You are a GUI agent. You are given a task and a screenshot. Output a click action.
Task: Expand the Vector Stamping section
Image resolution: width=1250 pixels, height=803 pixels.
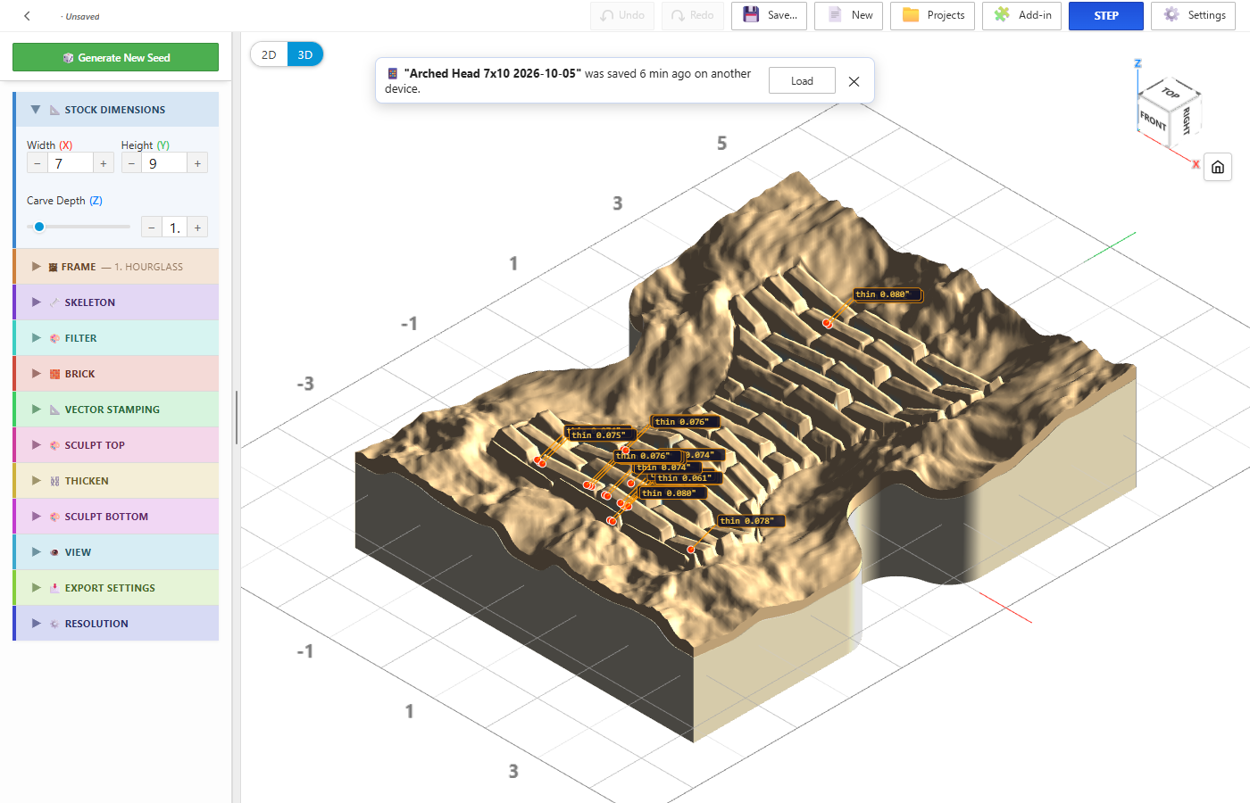coord(36,410)
